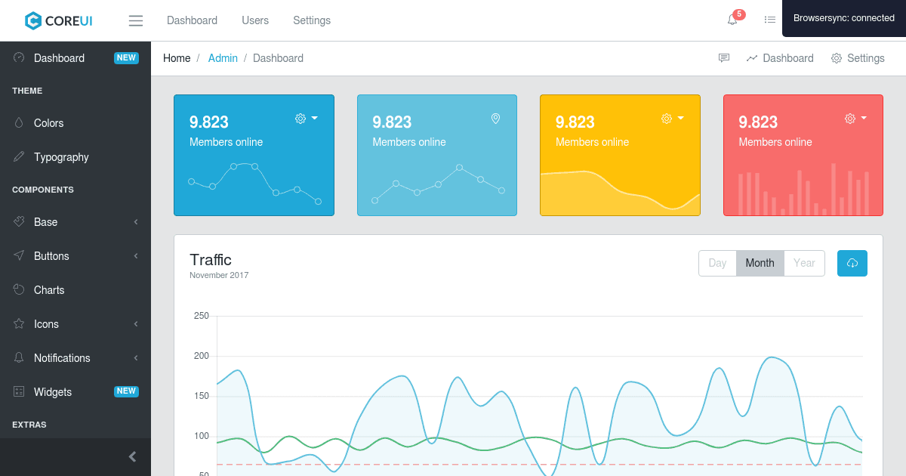
Task: Open the dropdown caret on the red card
Action: tap(864, 119)
